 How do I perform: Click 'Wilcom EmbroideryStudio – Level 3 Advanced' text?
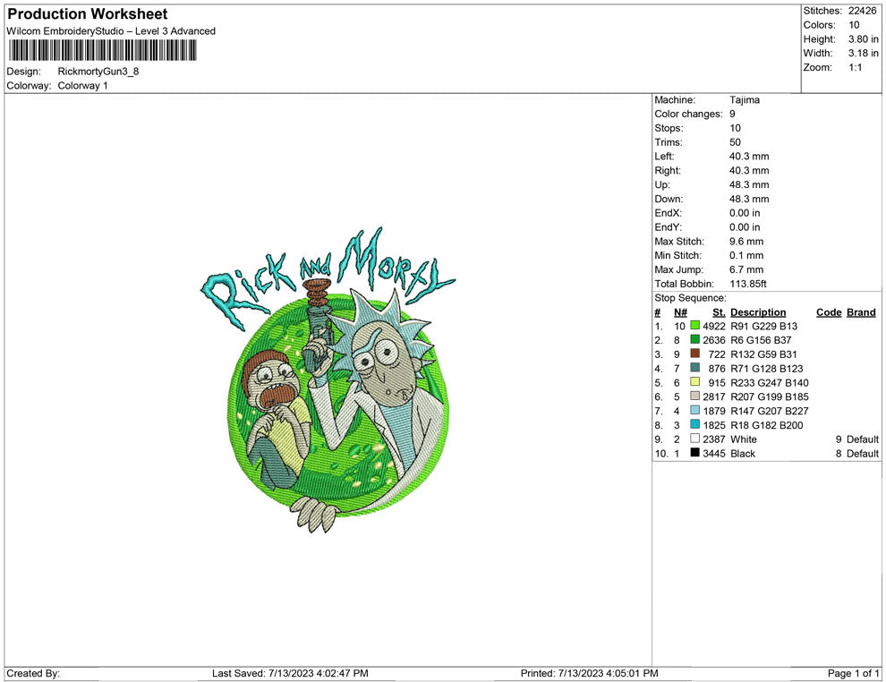click(x=111, y=31)
